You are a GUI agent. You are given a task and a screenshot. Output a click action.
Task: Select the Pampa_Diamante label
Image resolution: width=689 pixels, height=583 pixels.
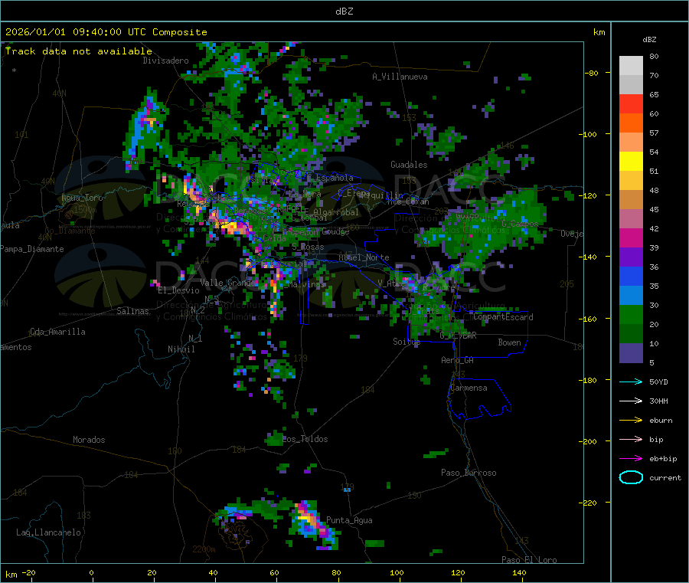32,249
